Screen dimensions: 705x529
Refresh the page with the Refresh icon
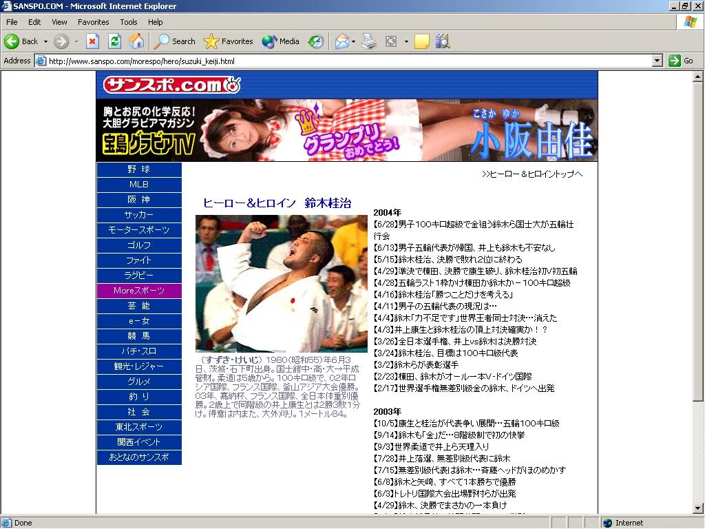click(114, 41)
